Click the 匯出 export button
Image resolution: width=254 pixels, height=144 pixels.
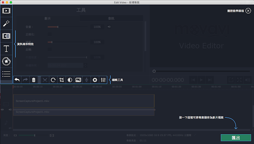click(236, 138)
